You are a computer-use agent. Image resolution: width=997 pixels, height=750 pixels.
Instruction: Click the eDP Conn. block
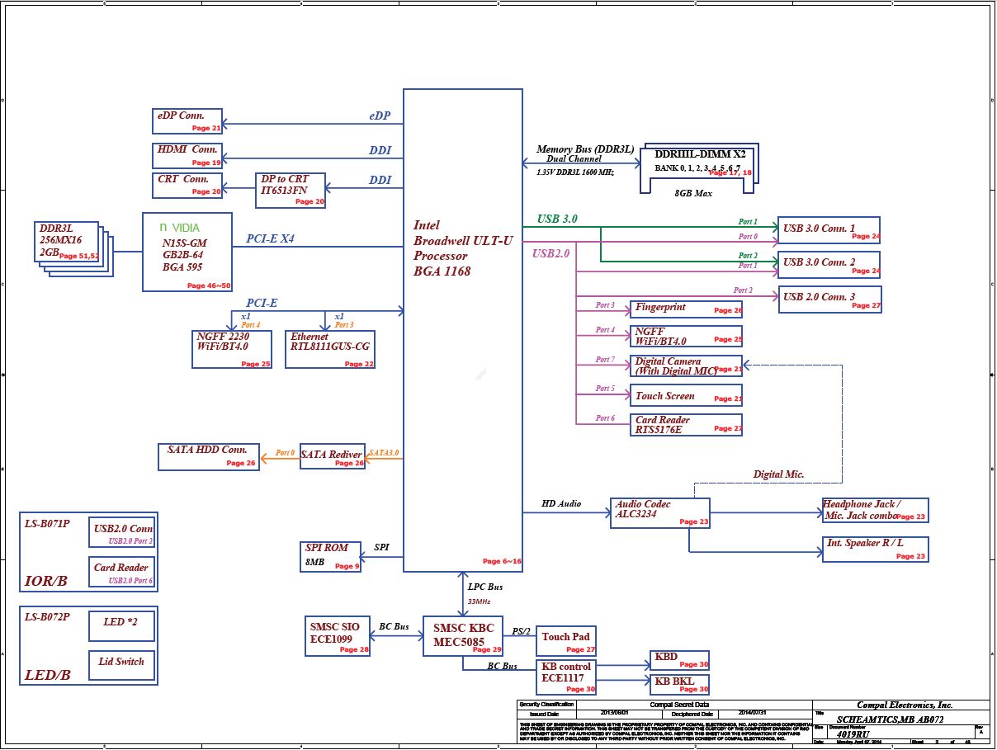(x=188, y=120)
